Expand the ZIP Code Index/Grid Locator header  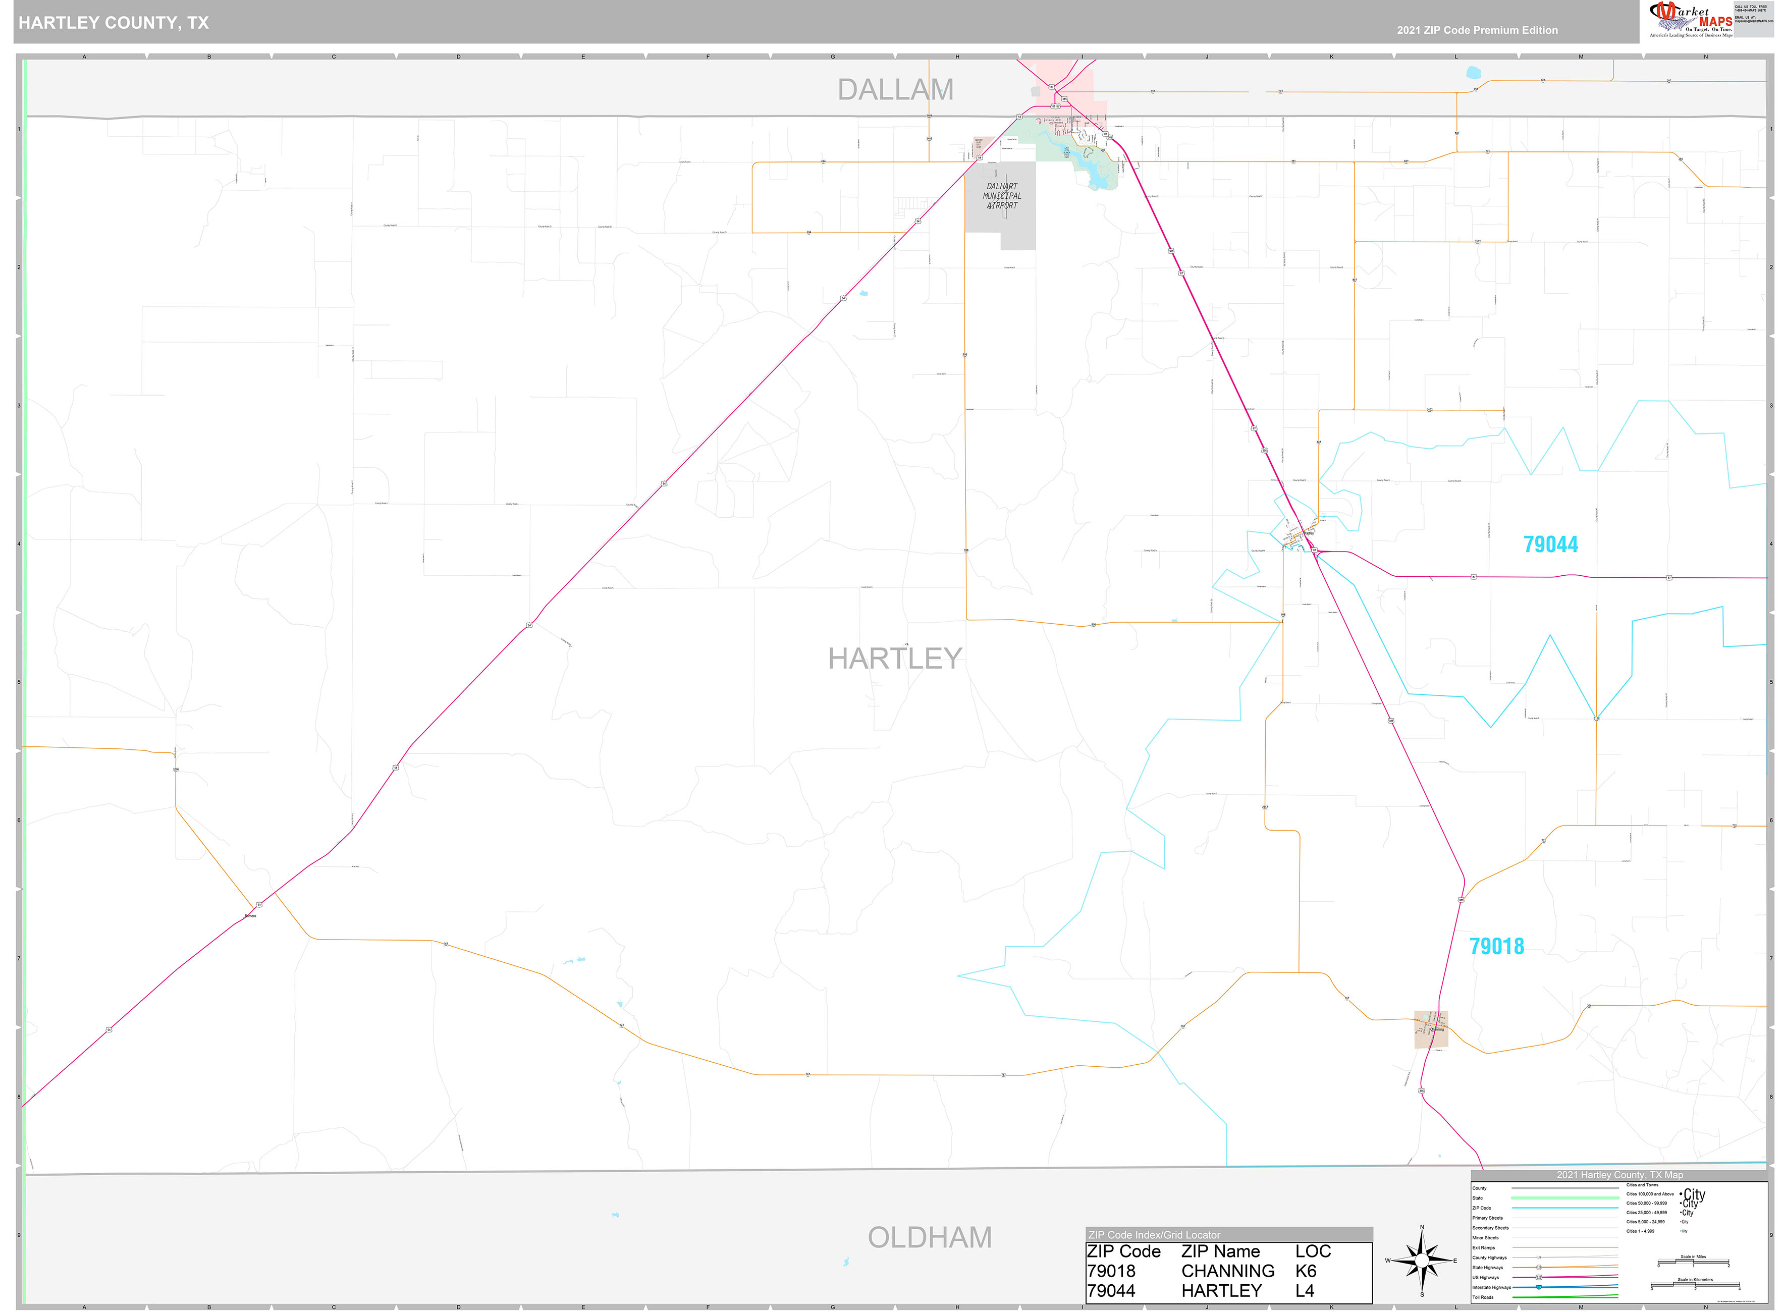click(1155, 1236)
